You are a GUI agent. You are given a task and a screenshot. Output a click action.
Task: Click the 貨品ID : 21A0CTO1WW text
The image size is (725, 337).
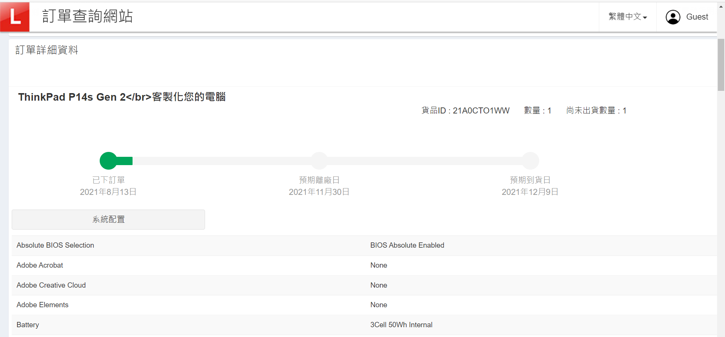(466, 110)
